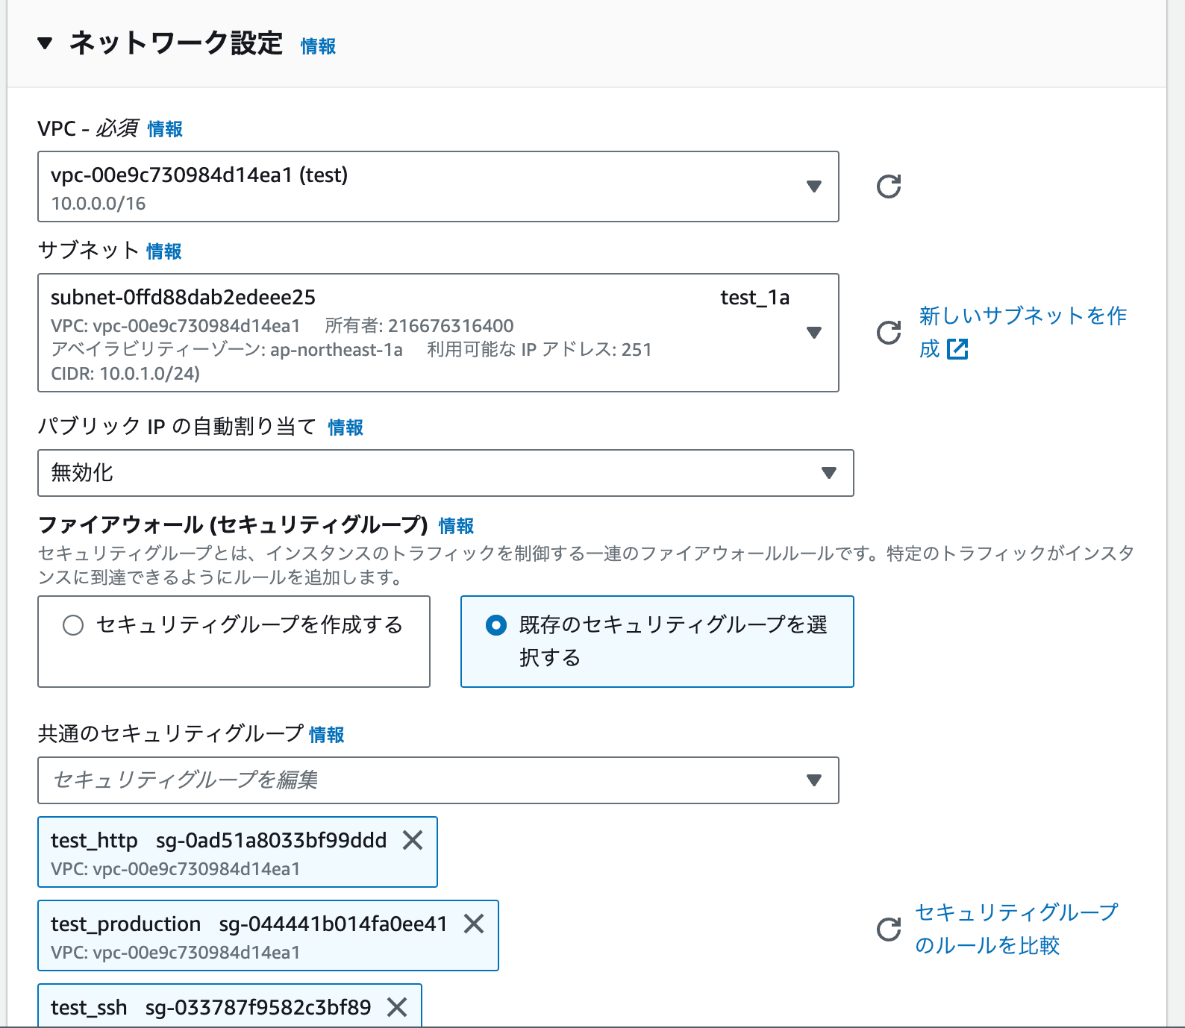Refresh the subnet list

click(888, 333)
